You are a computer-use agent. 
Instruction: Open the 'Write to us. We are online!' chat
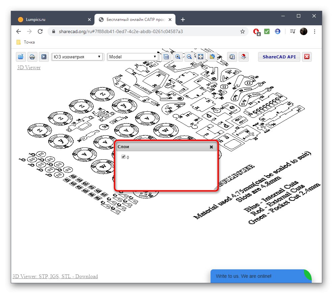pyautogui.click(x=261, y=276)
